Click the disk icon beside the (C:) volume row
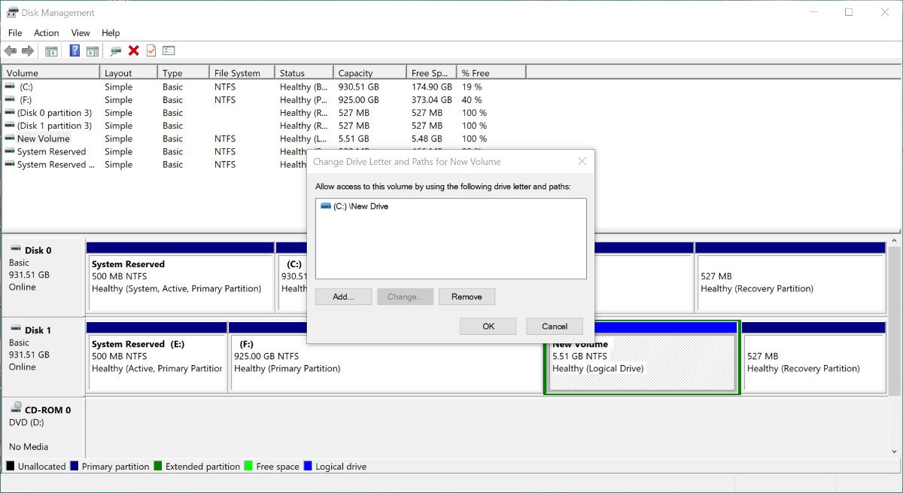 10,87
